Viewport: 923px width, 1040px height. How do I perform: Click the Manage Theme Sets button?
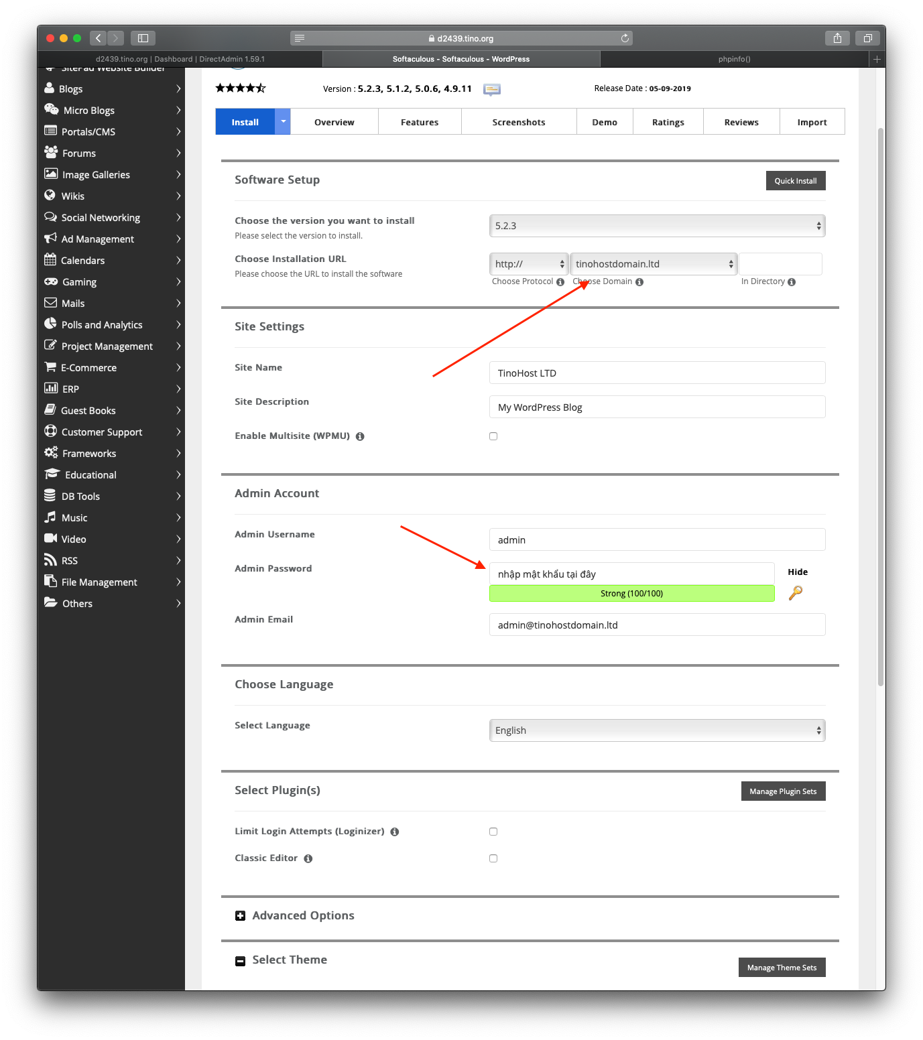(782, 968)
